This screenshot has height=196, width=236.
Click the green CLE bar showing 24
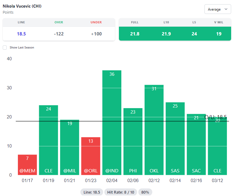(x=49, y=139)
